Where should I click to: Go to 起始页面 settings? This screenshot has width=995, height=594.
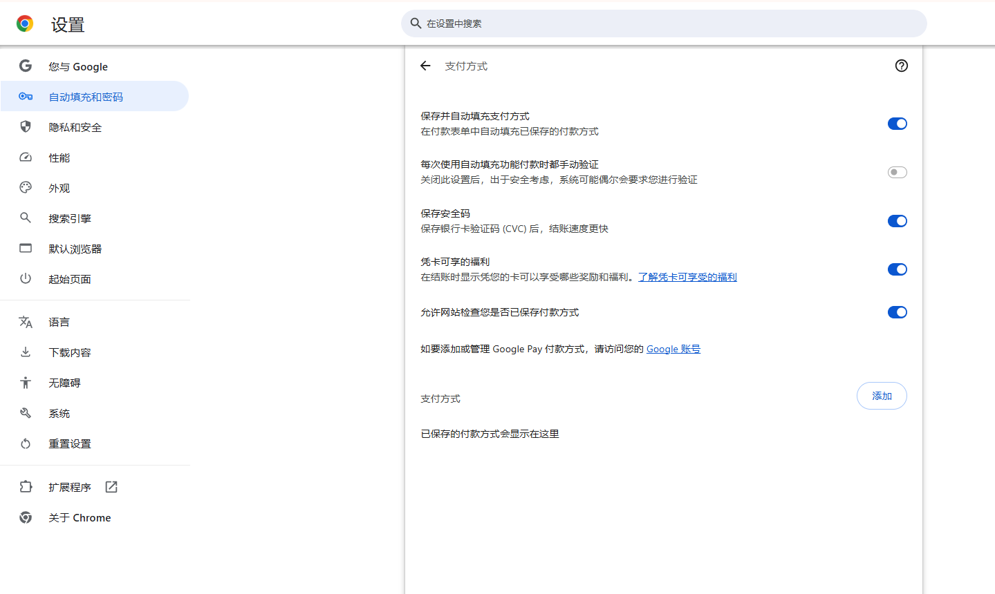(x=95, y=279)
